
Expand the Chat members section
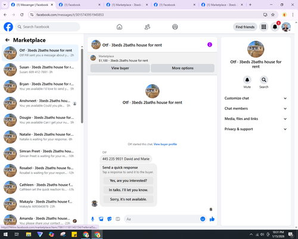click(256, 109)
